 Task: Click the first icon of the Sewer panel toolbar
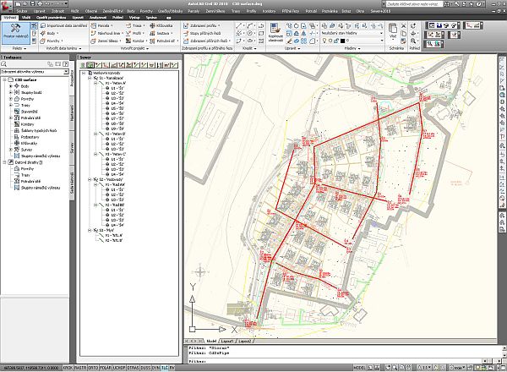pyautogui.click(x=83, y=65)
